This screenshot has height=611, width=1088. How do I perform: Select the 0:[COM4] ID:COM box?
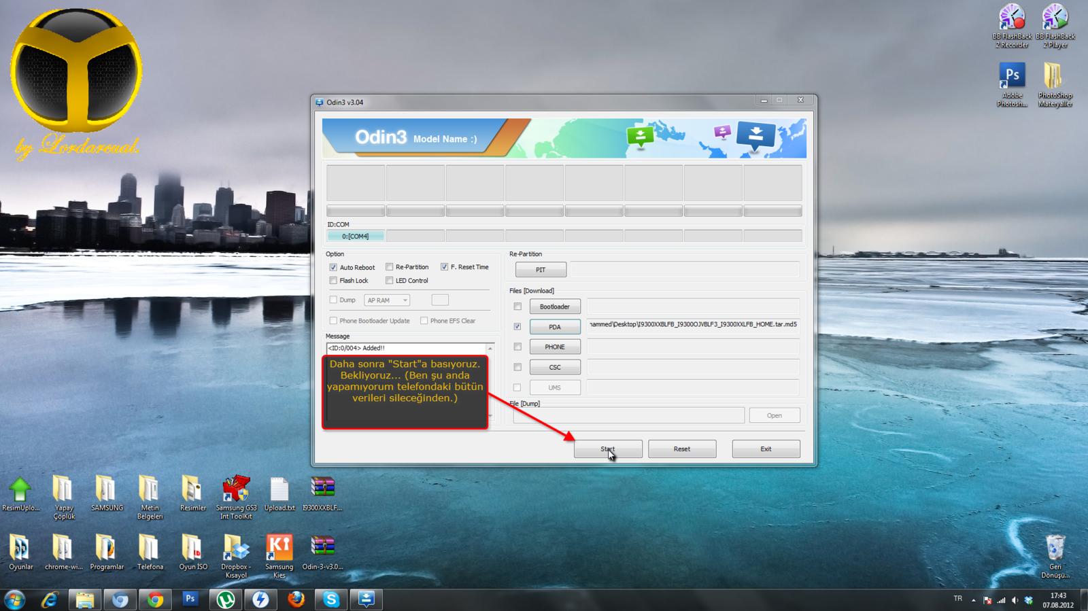356,236
